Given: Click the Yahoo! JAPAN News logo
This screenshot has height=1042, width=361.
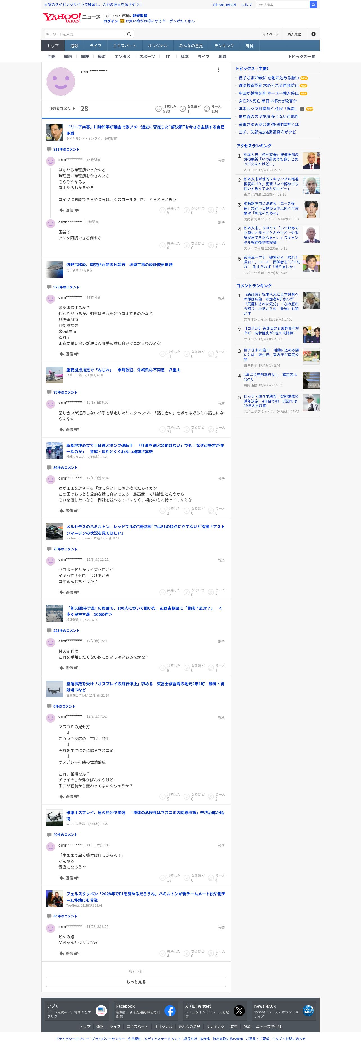Looking at the screenshot, I should point(72,17).
